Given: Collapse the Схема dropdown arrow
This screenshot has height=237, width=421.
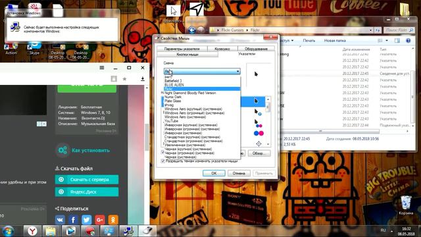Looking at the screenshot, I should click(x=237, y=71).
